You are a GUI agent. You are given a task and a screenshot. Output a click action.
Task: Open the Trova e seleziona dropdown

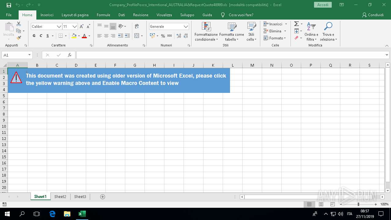tap(328, 31)
